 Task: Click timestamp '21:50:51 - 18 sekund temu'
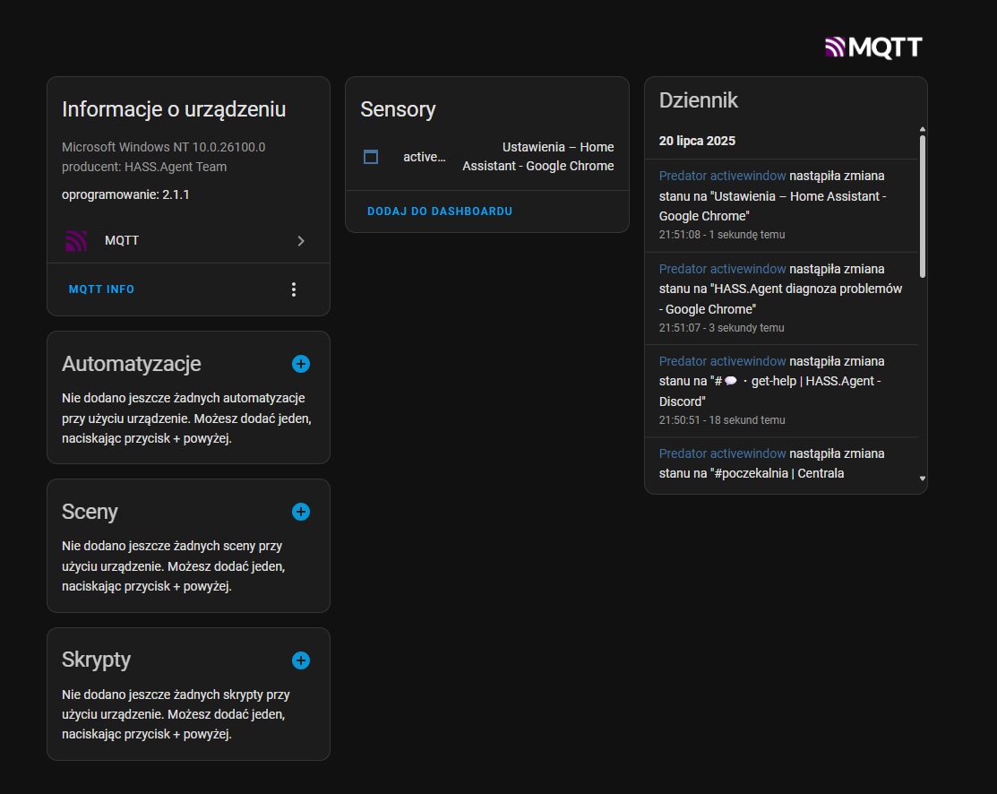[x=722, y=420]
